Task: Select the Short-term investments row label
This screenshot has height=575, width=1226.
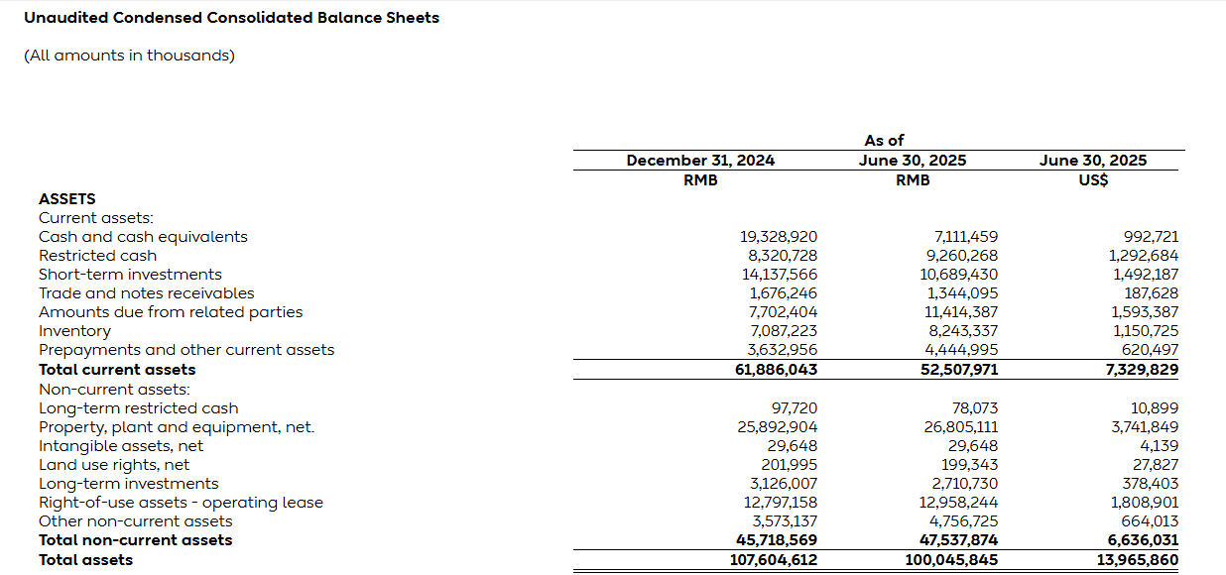Action: click(130, 275)
